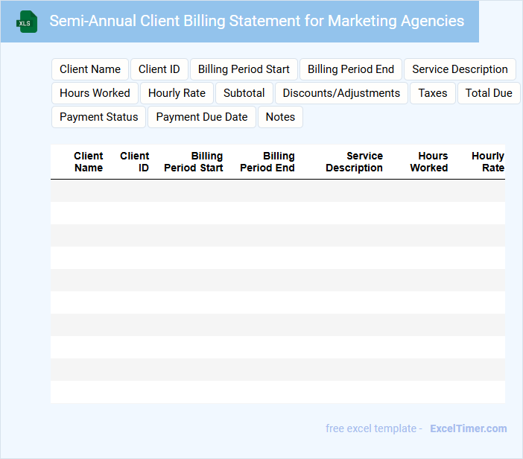Image resolution: width=523 pixels, height=459 pixels.
Task: Choose the Billing Period End tag
Action: [x=351, y=69]
